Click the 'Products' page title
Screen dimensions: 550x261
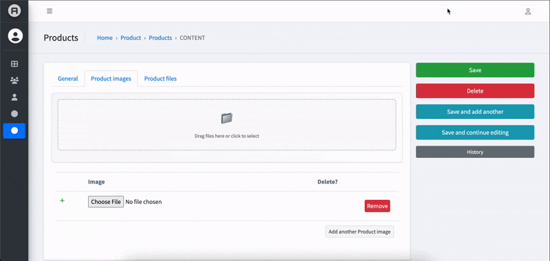[61, 38]
